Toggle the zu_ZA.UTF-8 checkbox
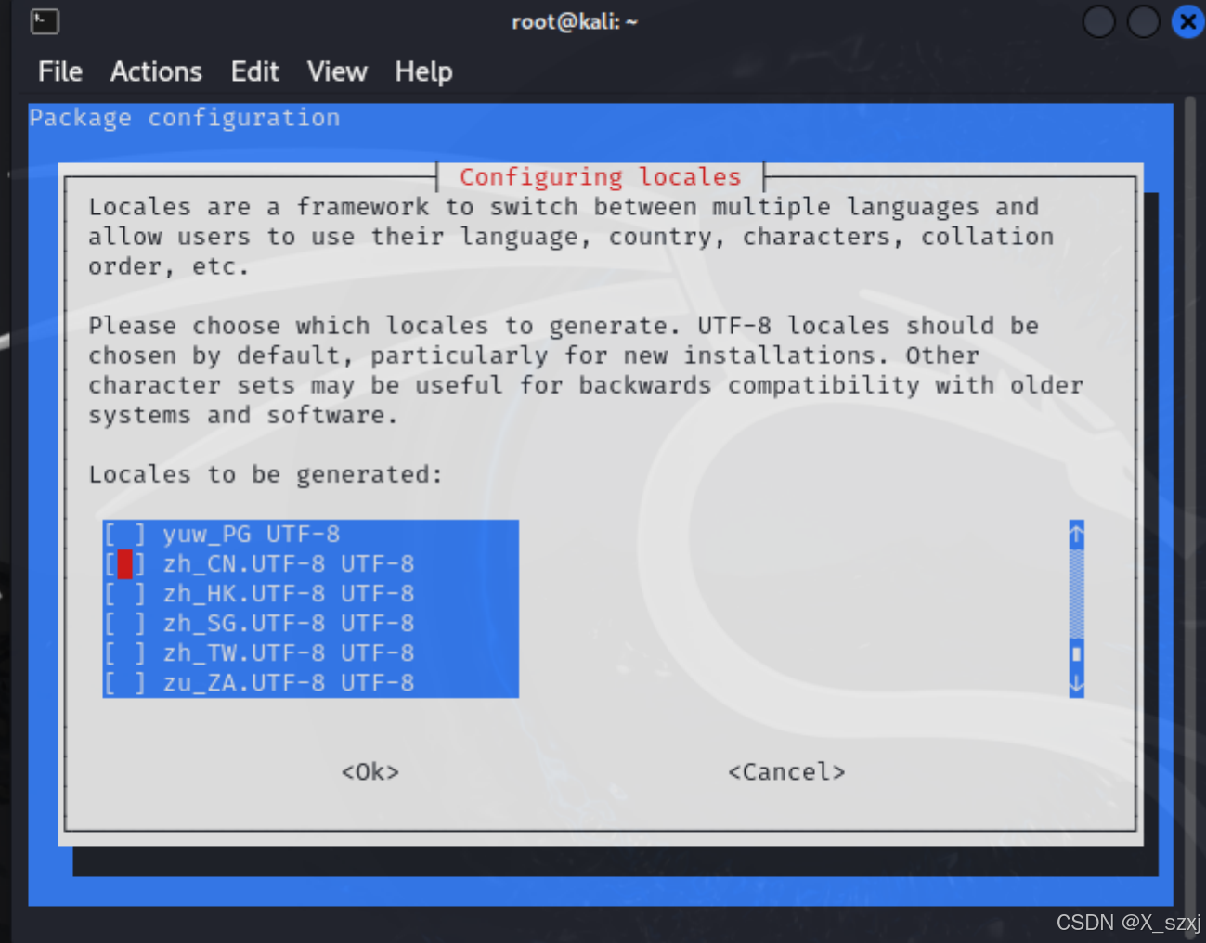The width and height of the screenshot is (1206, 943). (x=124, y=682)
